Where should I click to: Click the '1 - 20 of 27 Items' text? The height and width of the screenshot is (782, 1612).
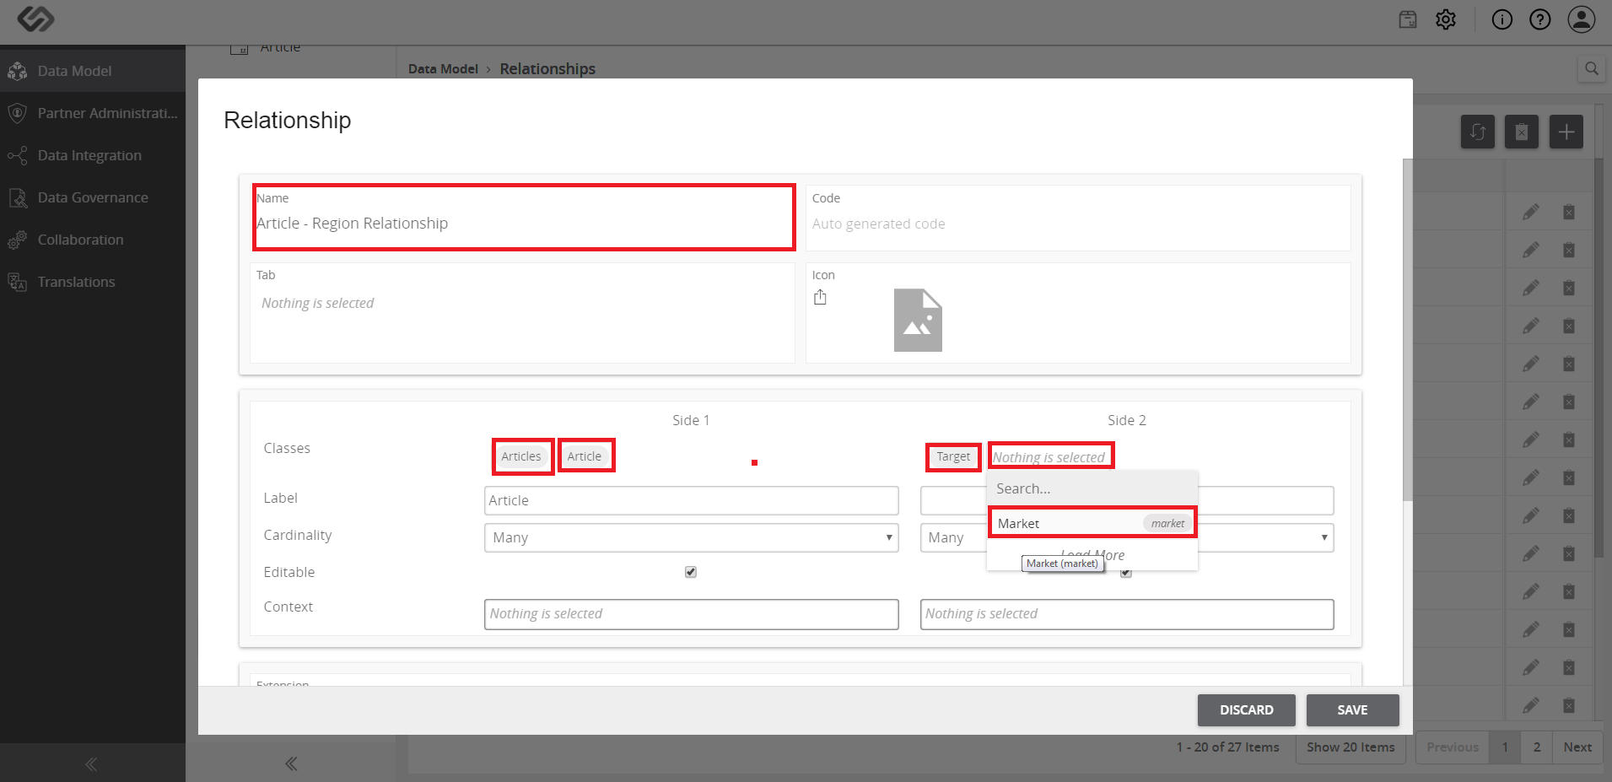(1227, 747)
